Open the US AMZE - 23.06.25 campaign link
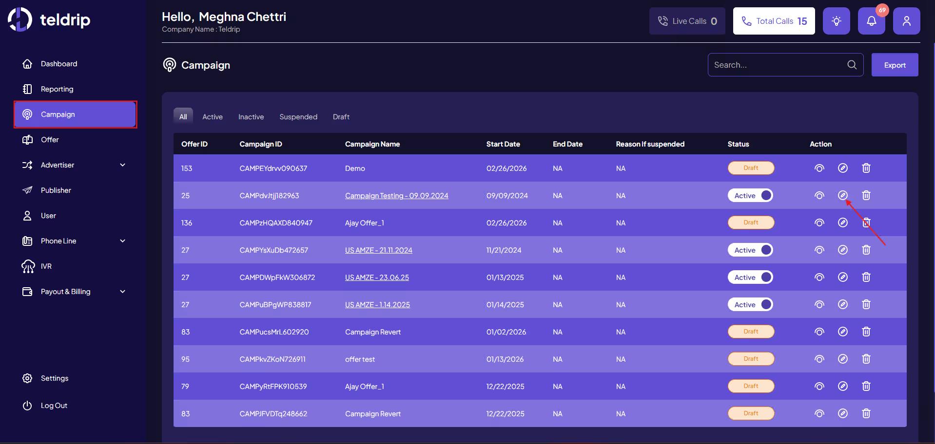Image resolution: width=935 pixels, height=444 pixels. click(x=377, y=277)
